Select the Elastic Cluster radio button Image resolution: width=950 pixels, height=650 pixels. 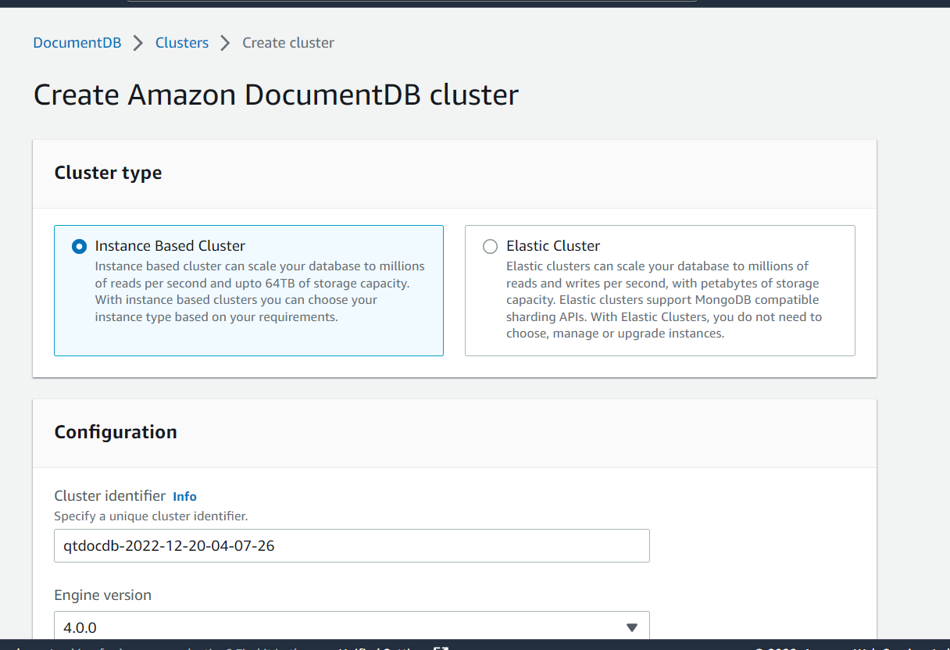coord(490,246)
